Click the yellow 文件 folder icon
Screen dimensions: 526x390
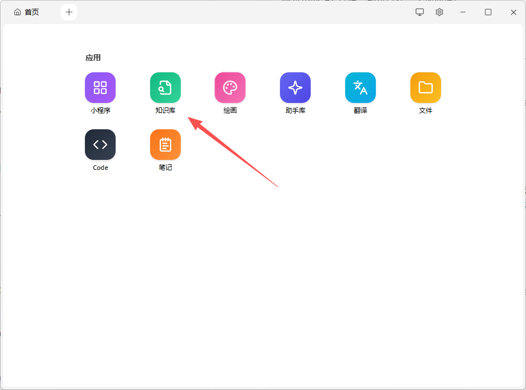426,88
